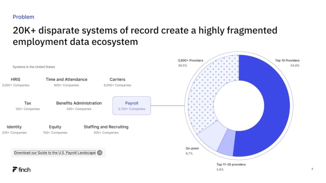
Task: Select the Tax systems category
Action: tap(28, 103)
